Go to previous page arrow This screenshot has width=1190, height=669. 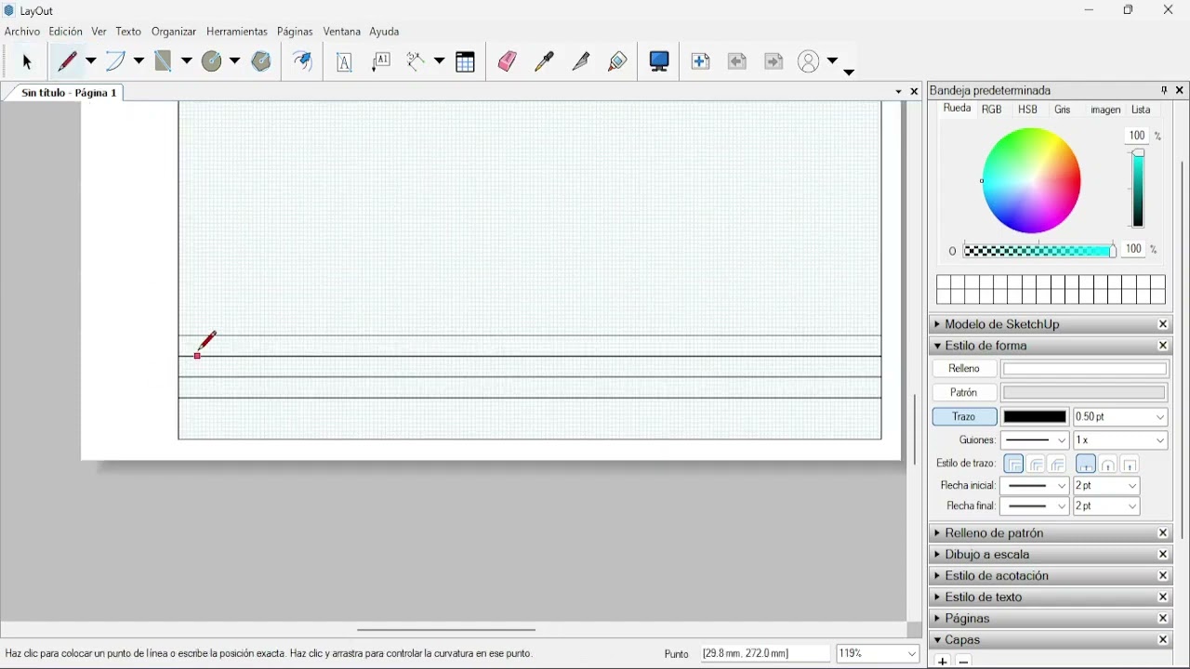click(738, 62)
